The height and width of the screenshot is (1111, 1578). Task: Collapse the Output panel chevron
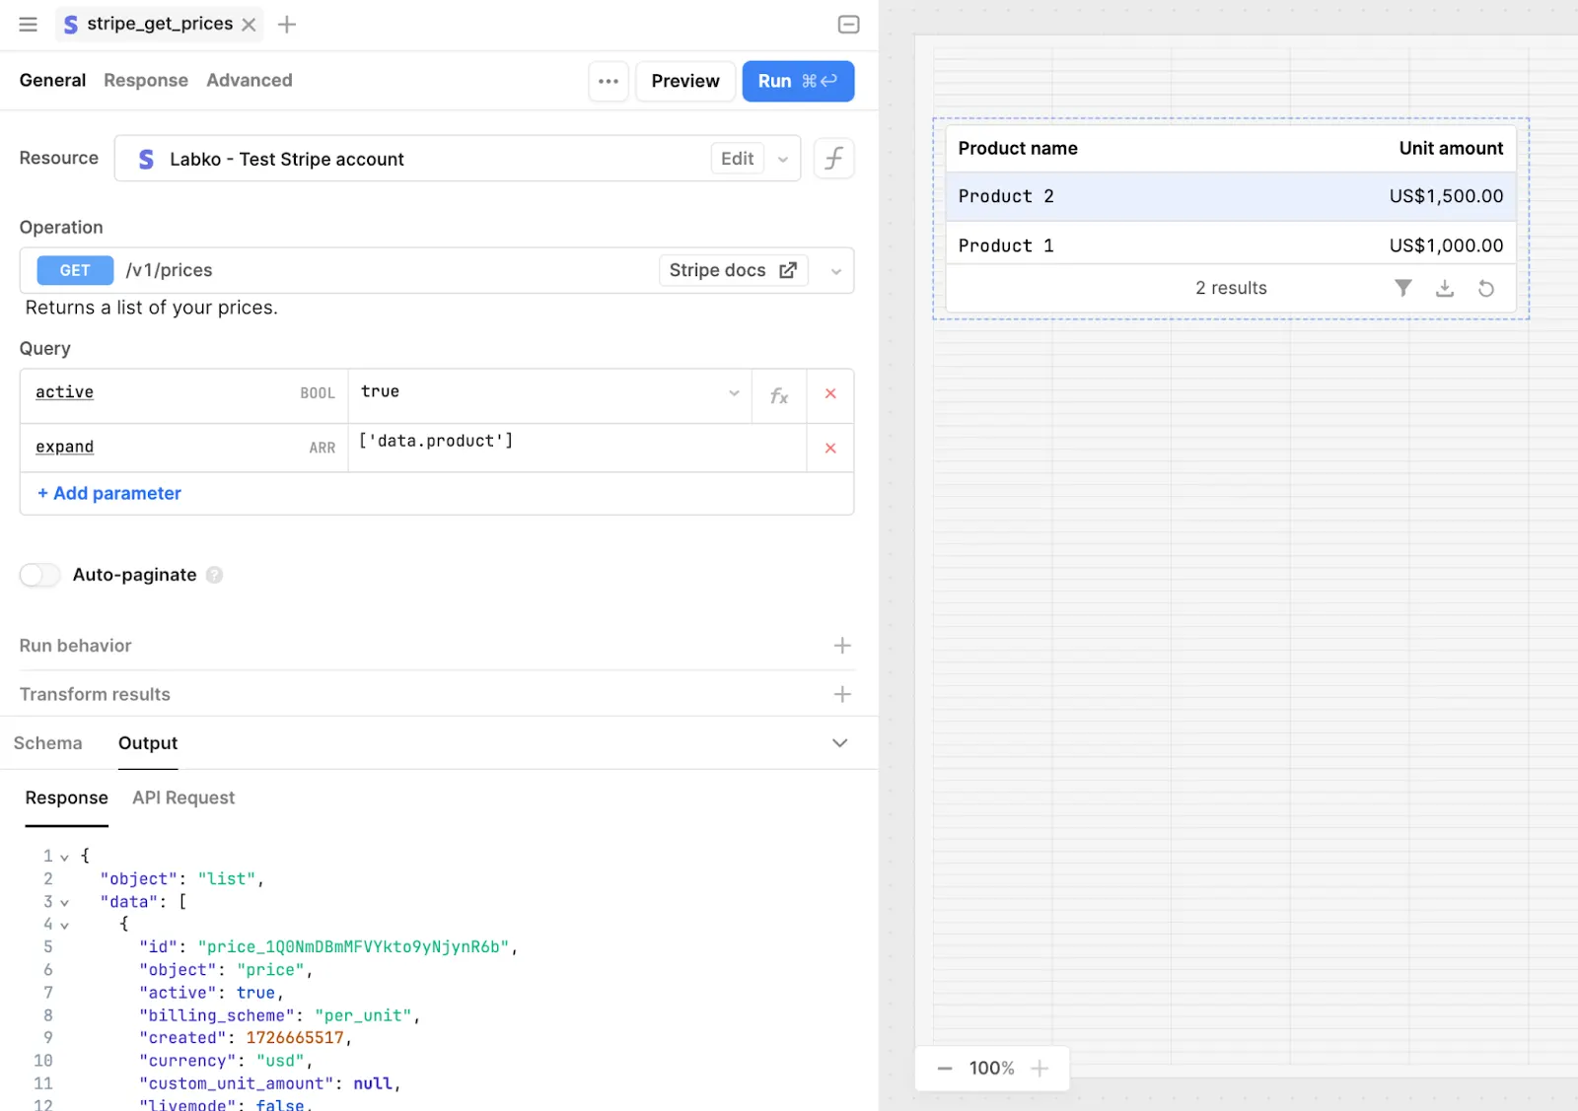coord(840,743)
